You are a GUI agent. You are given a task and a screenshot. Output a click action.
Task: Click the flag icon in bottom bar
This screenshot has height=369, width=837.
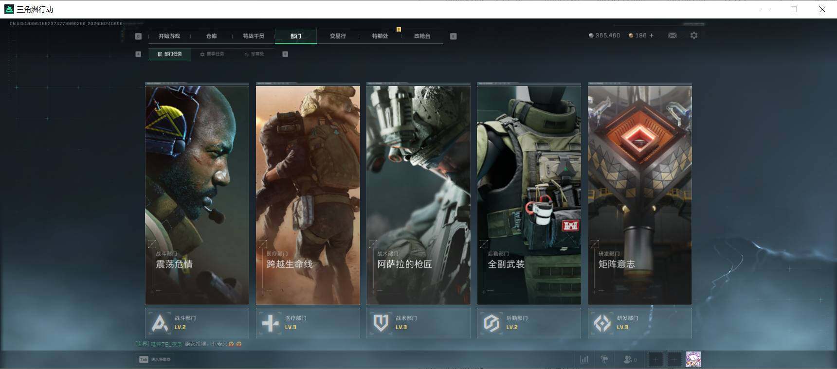point(604,359)
